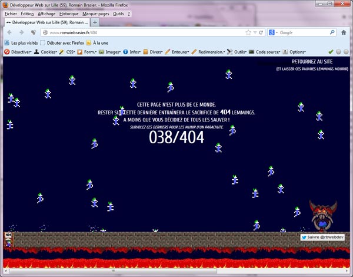Open the Google search engine selector

[x=273, y=32]
